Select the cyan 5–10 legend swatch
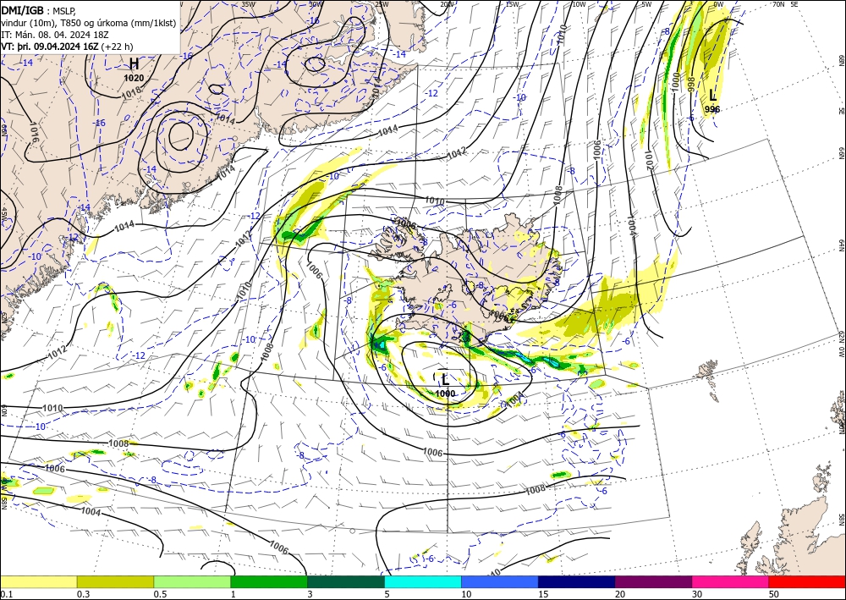Screen dimensions: 846x600 click(423, 581)
